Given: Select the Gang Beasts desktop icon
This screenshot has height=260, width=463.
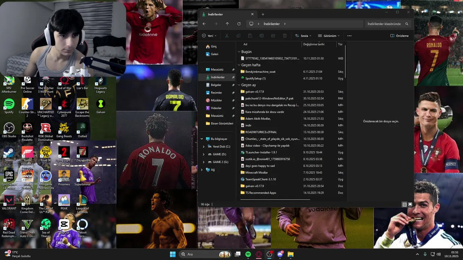Looking at the screenshot, I should (64, 130).
